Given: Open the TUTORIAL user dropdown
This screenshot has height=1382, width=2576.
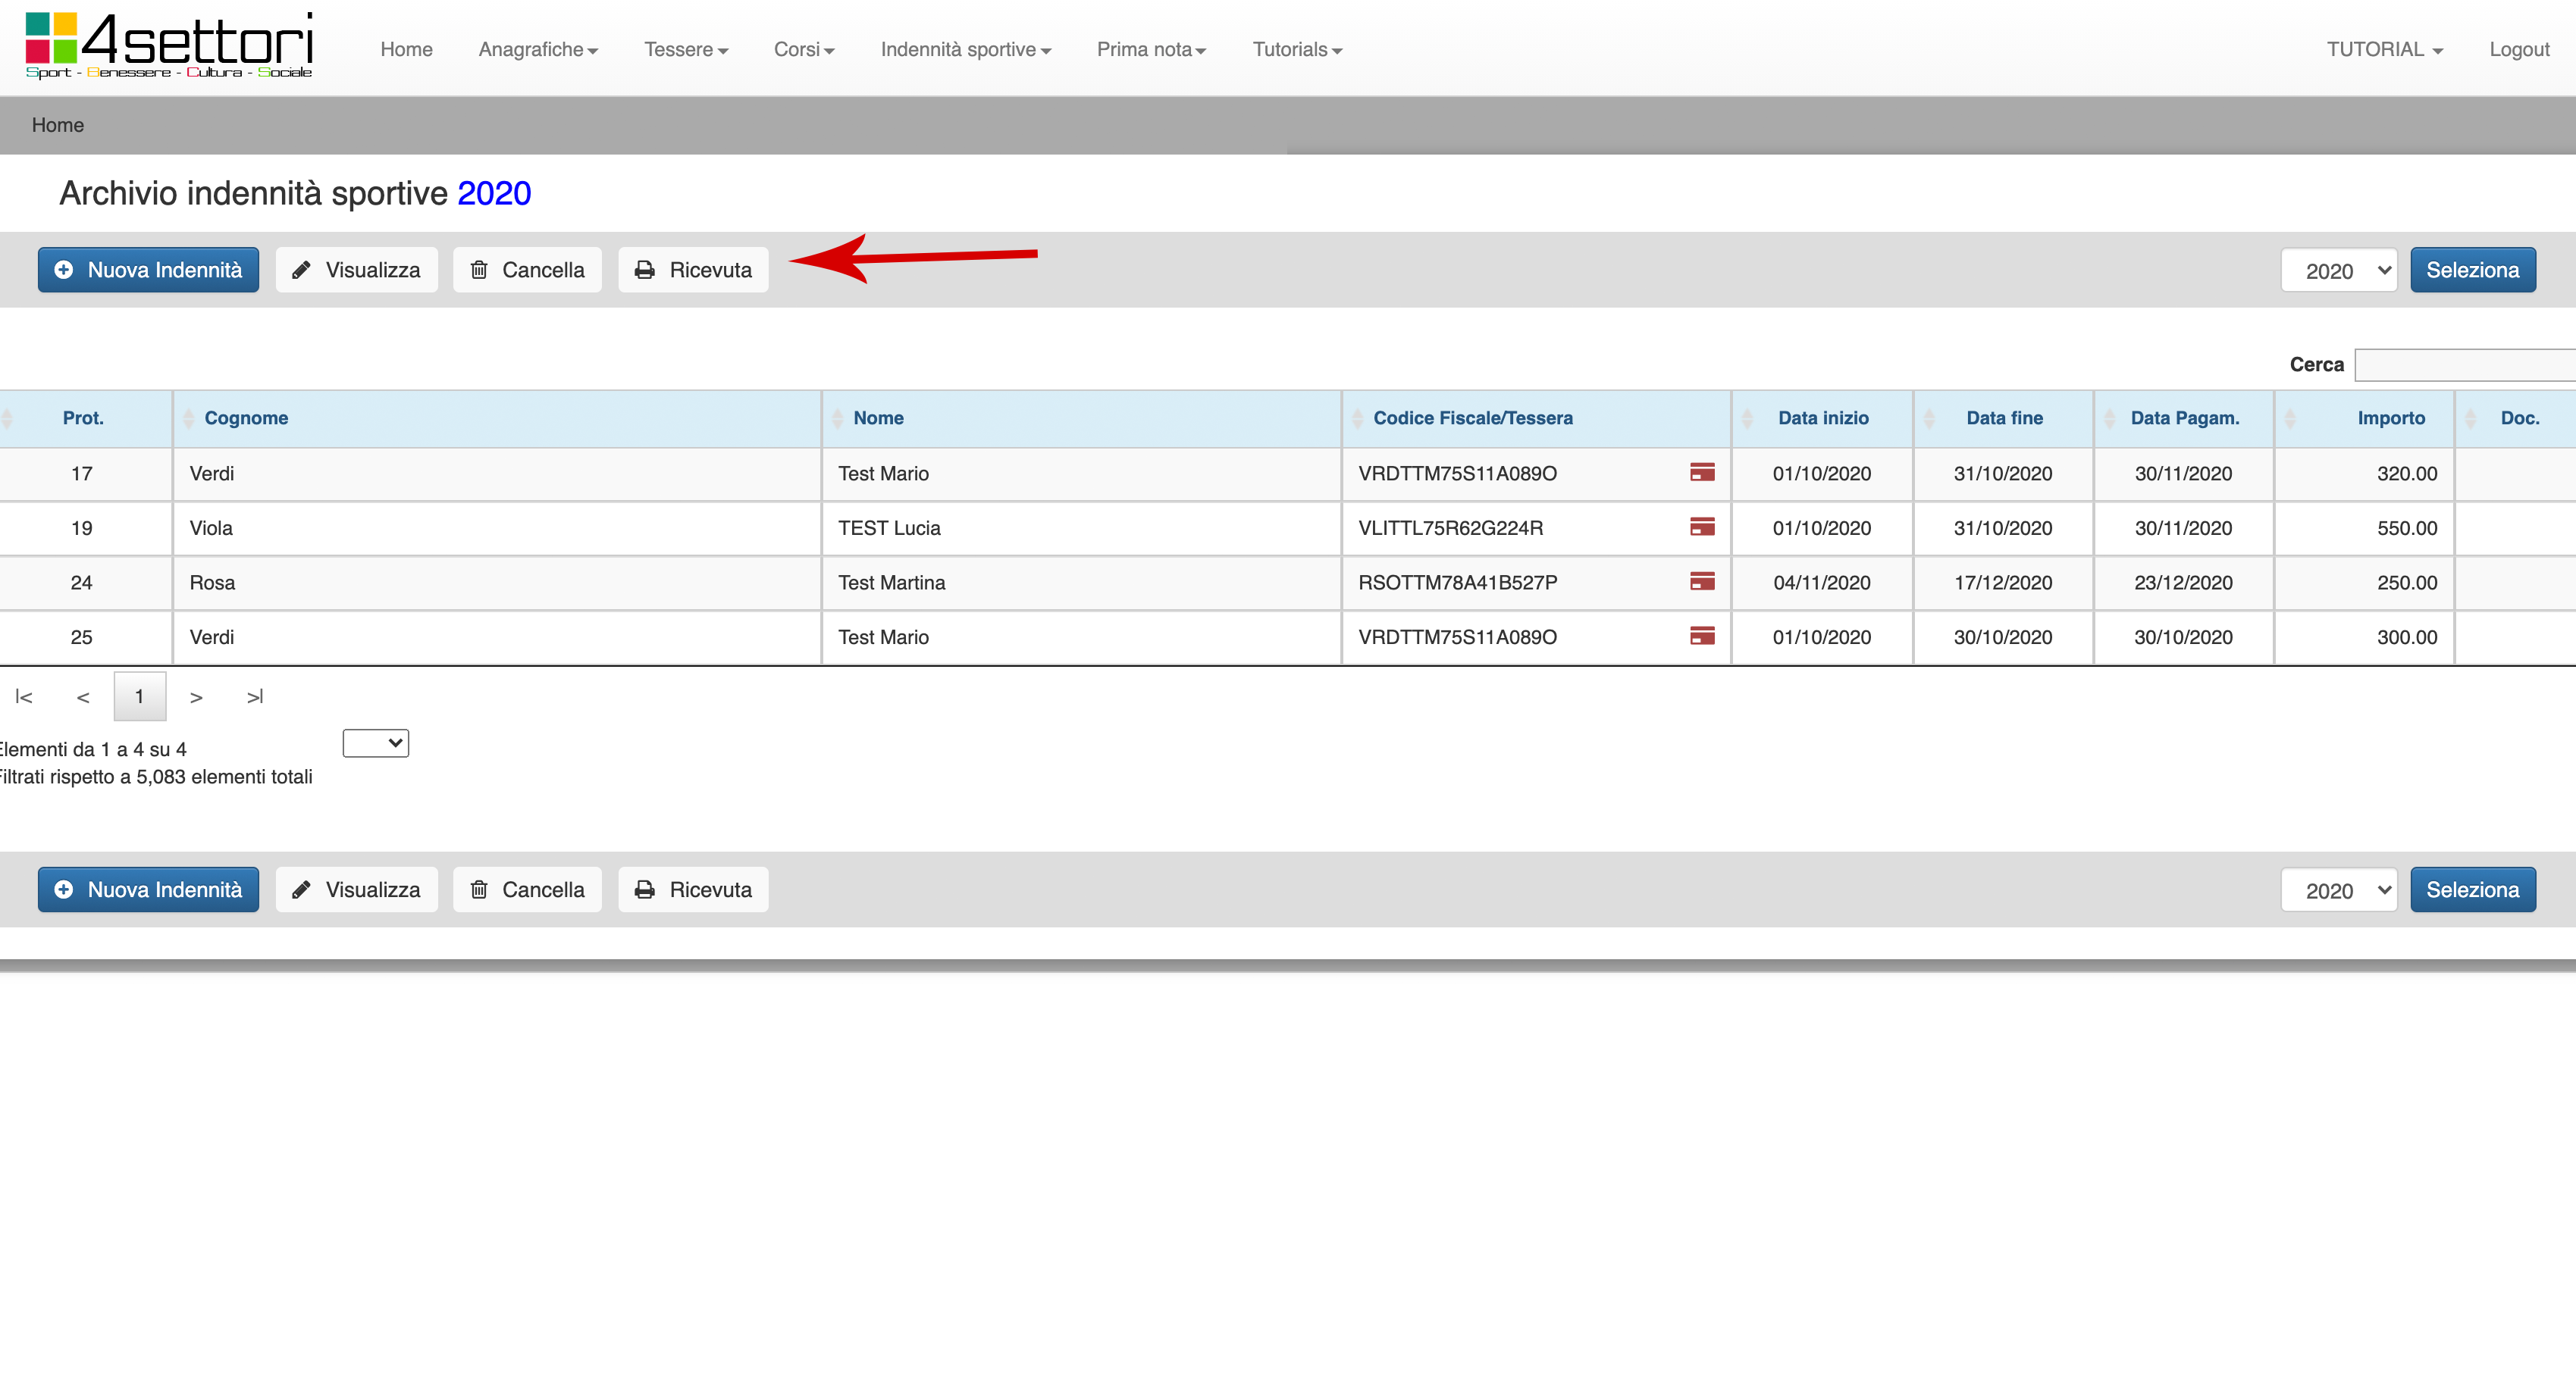Looking at the screenshot, I should tap(2383, 49).
